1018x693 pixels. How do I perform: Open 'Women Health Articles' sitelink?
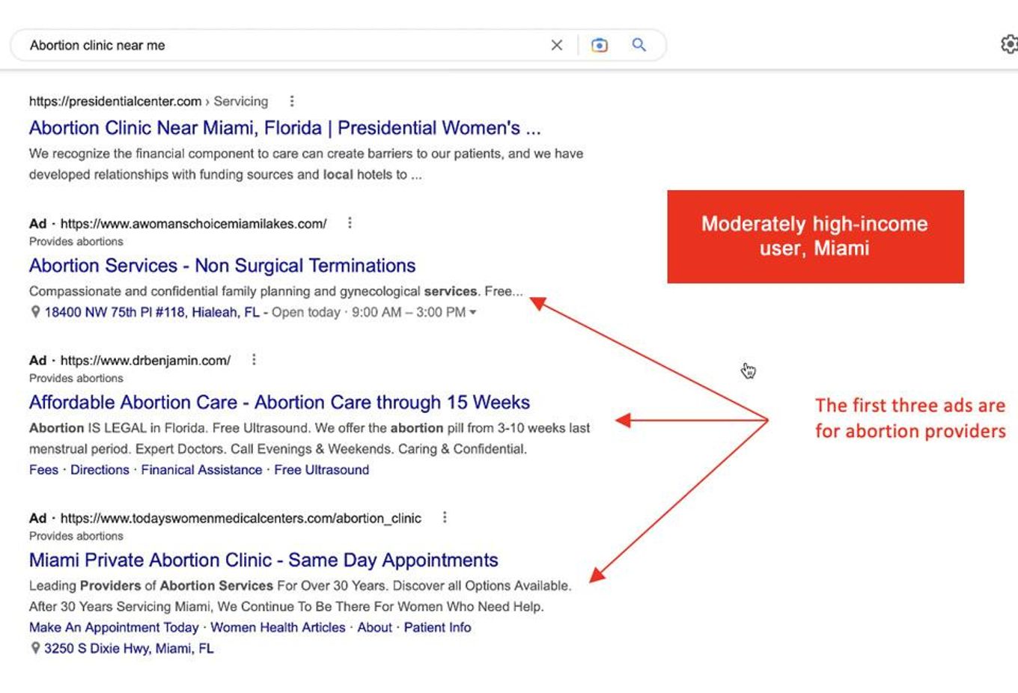278,627
